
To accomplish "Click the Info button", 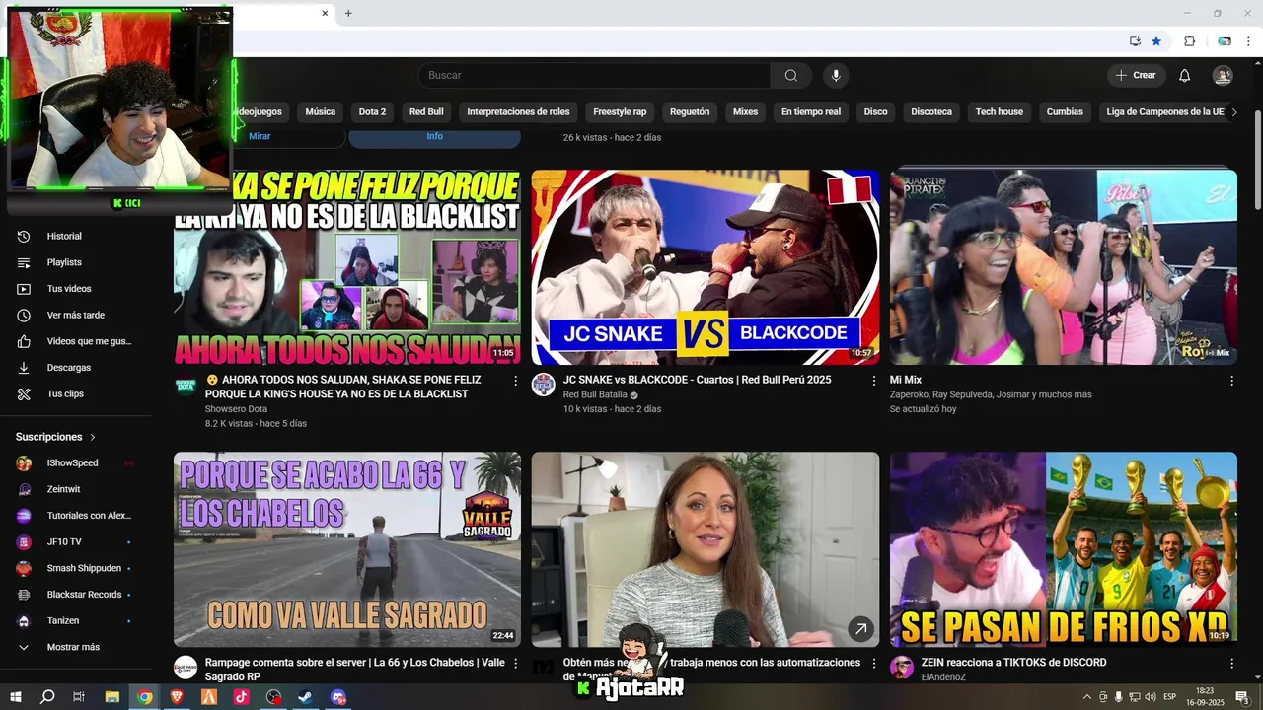I will (x=435, y=137).
